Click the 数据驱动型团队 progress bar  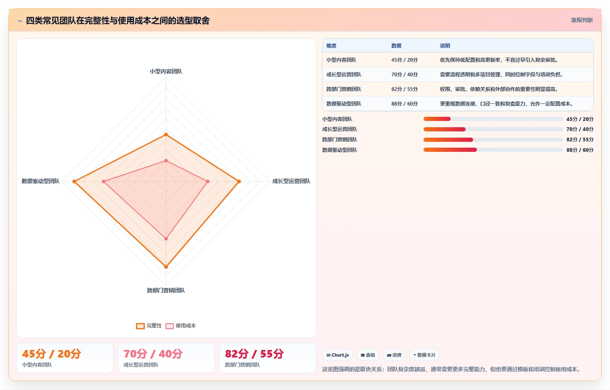coord(493,150)
